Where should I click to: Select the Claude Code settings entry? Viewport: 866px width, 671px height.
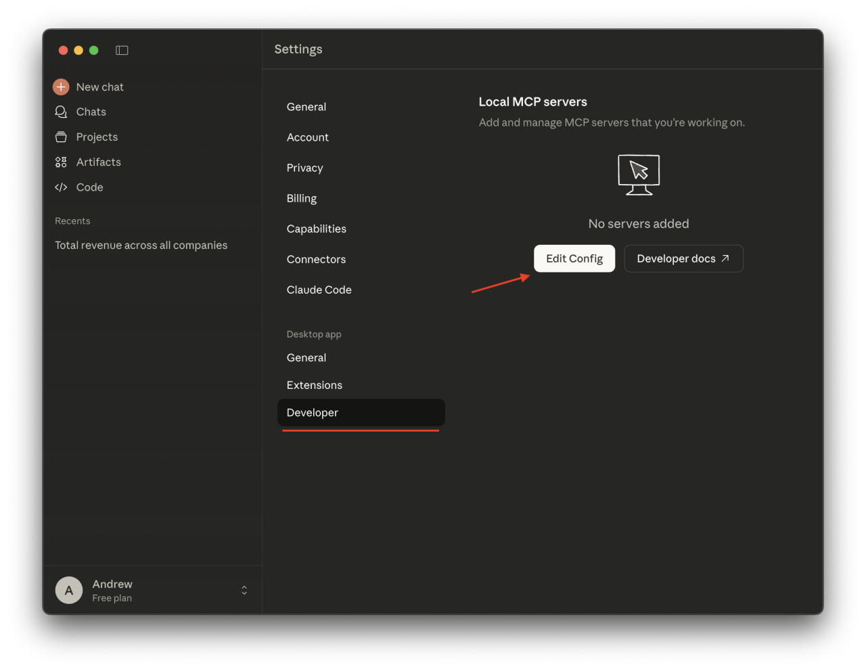tap(319, 290)
